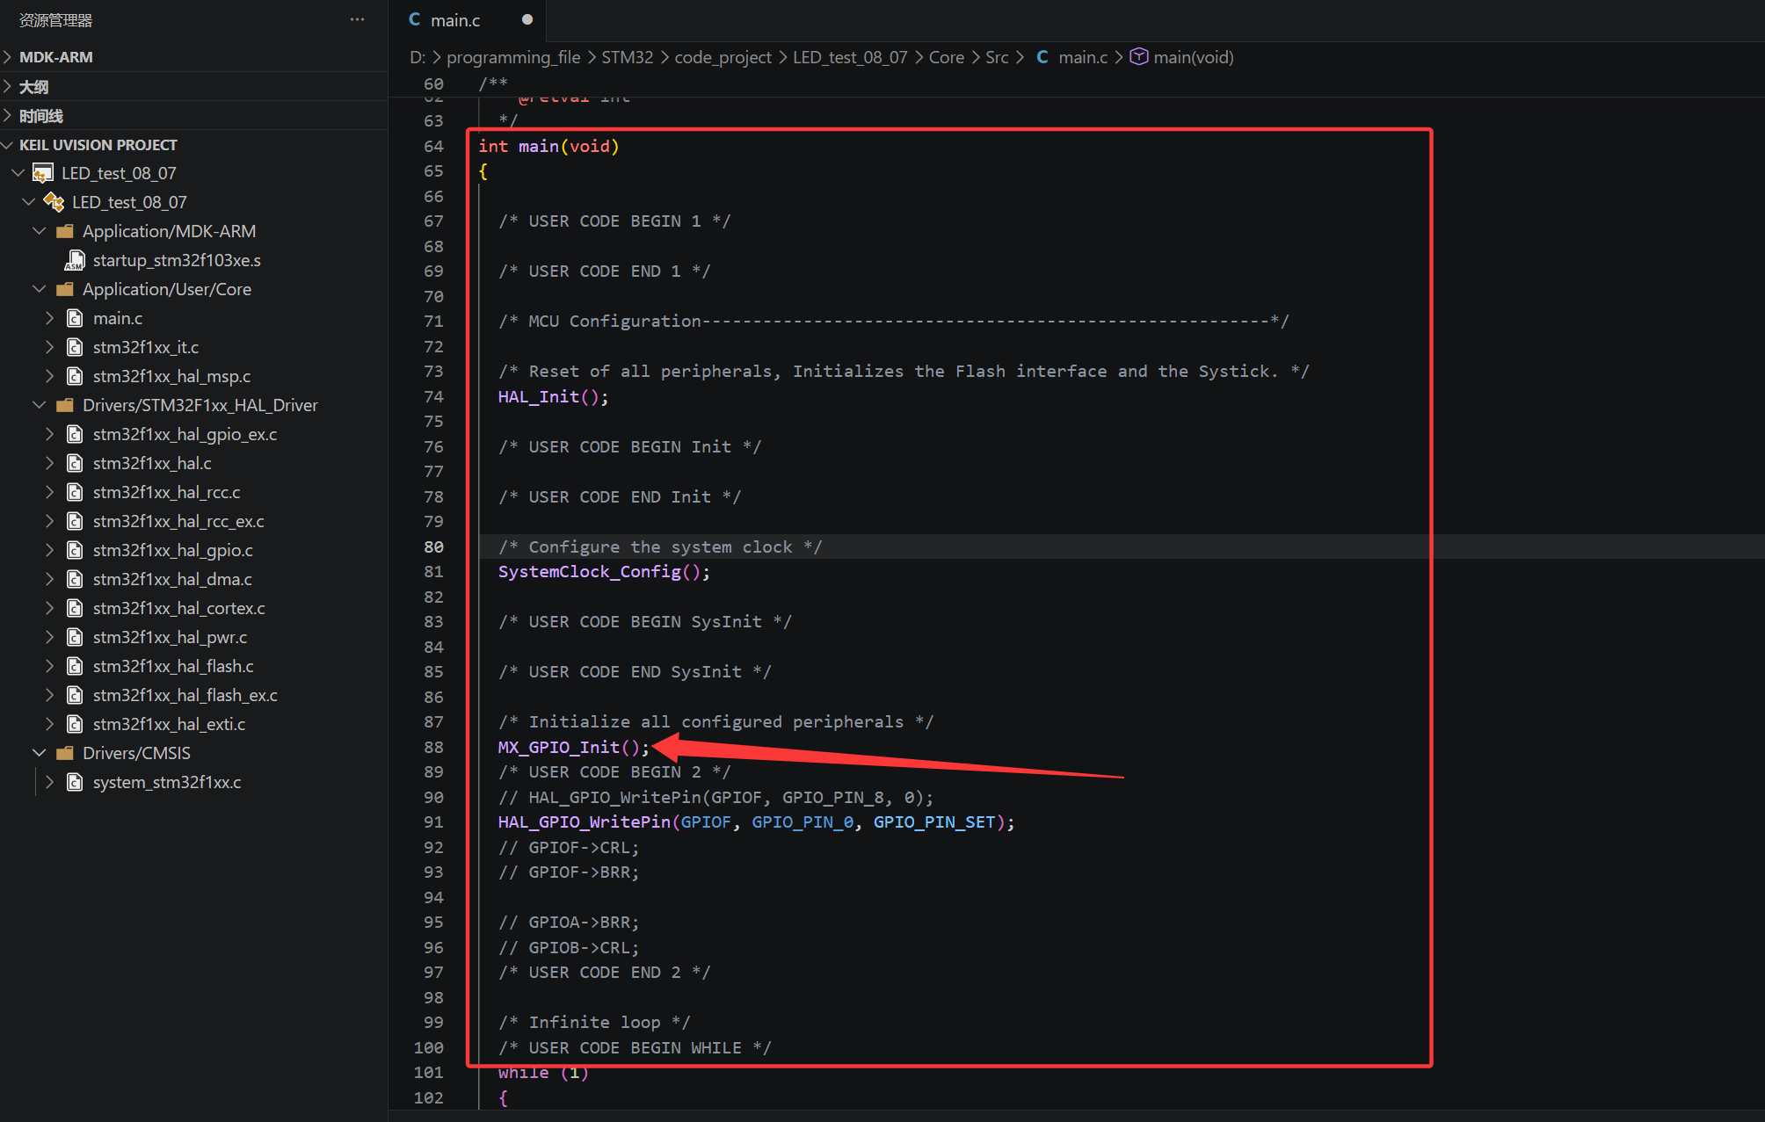Expand the stm32f1xx_hal_exti.c tree chevron
This screenshot has width=1765, height=1122.
pos(50,724)
